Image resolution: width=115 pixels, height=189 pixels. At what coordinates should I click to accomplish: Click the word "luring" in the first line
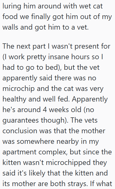(x=12, y=6)
